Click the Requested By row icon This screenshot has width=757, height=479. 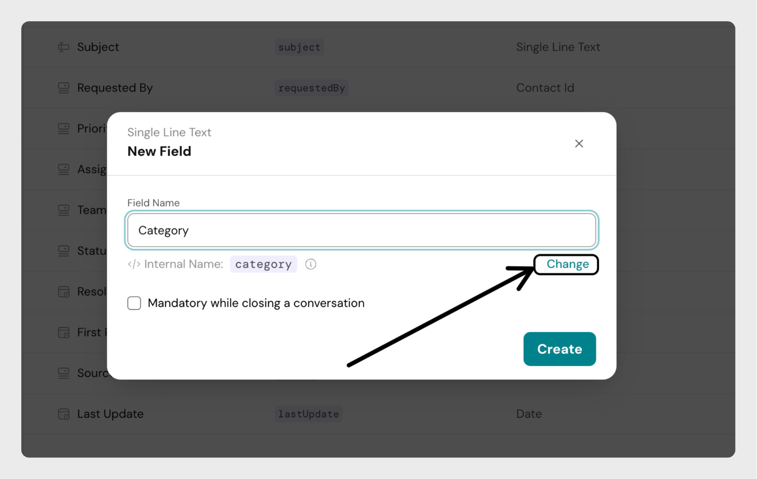click(64, 88)
